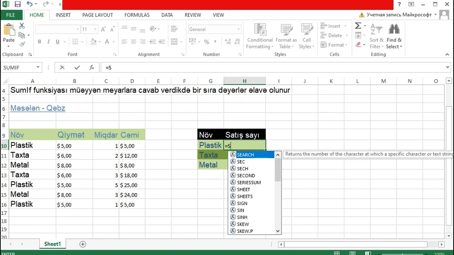
Task: Choose SECOND from the function autocomplete list
Action: tap(251, 176)
